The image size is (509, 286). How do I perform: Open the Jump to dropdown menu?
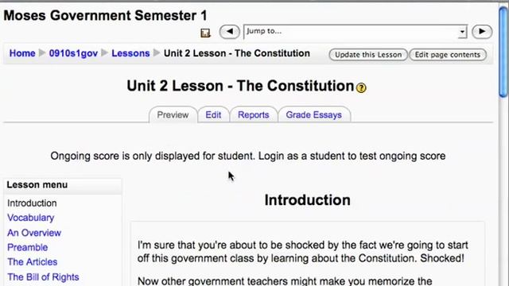356,32
